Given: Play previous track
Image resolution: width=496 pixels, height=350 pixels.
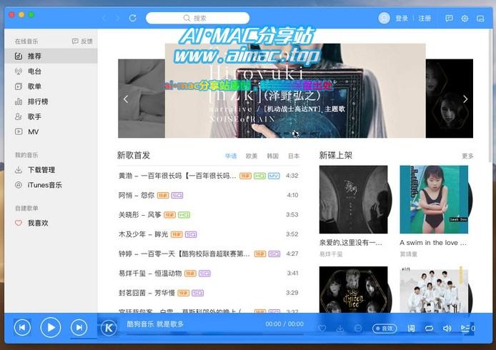Looking at the screenshot, I should point(22,328).
